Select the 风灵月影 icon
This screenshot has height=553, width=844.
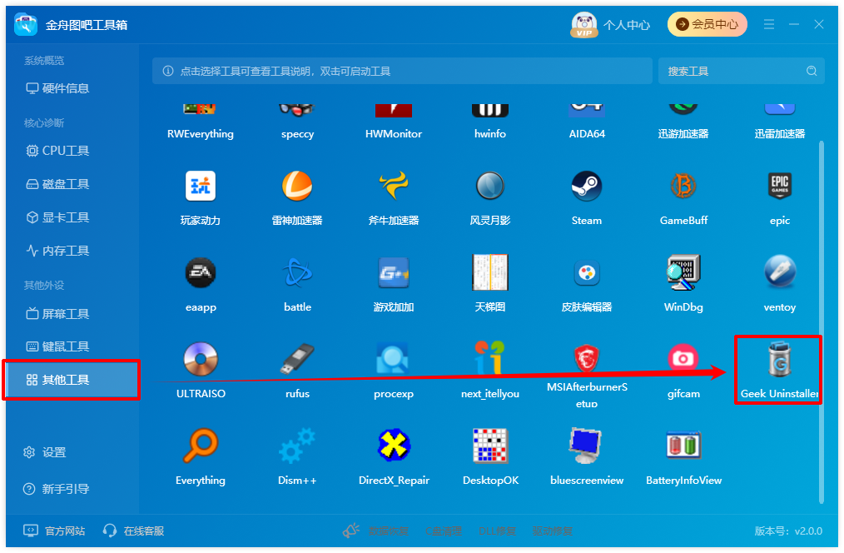[x=489, y=187]
